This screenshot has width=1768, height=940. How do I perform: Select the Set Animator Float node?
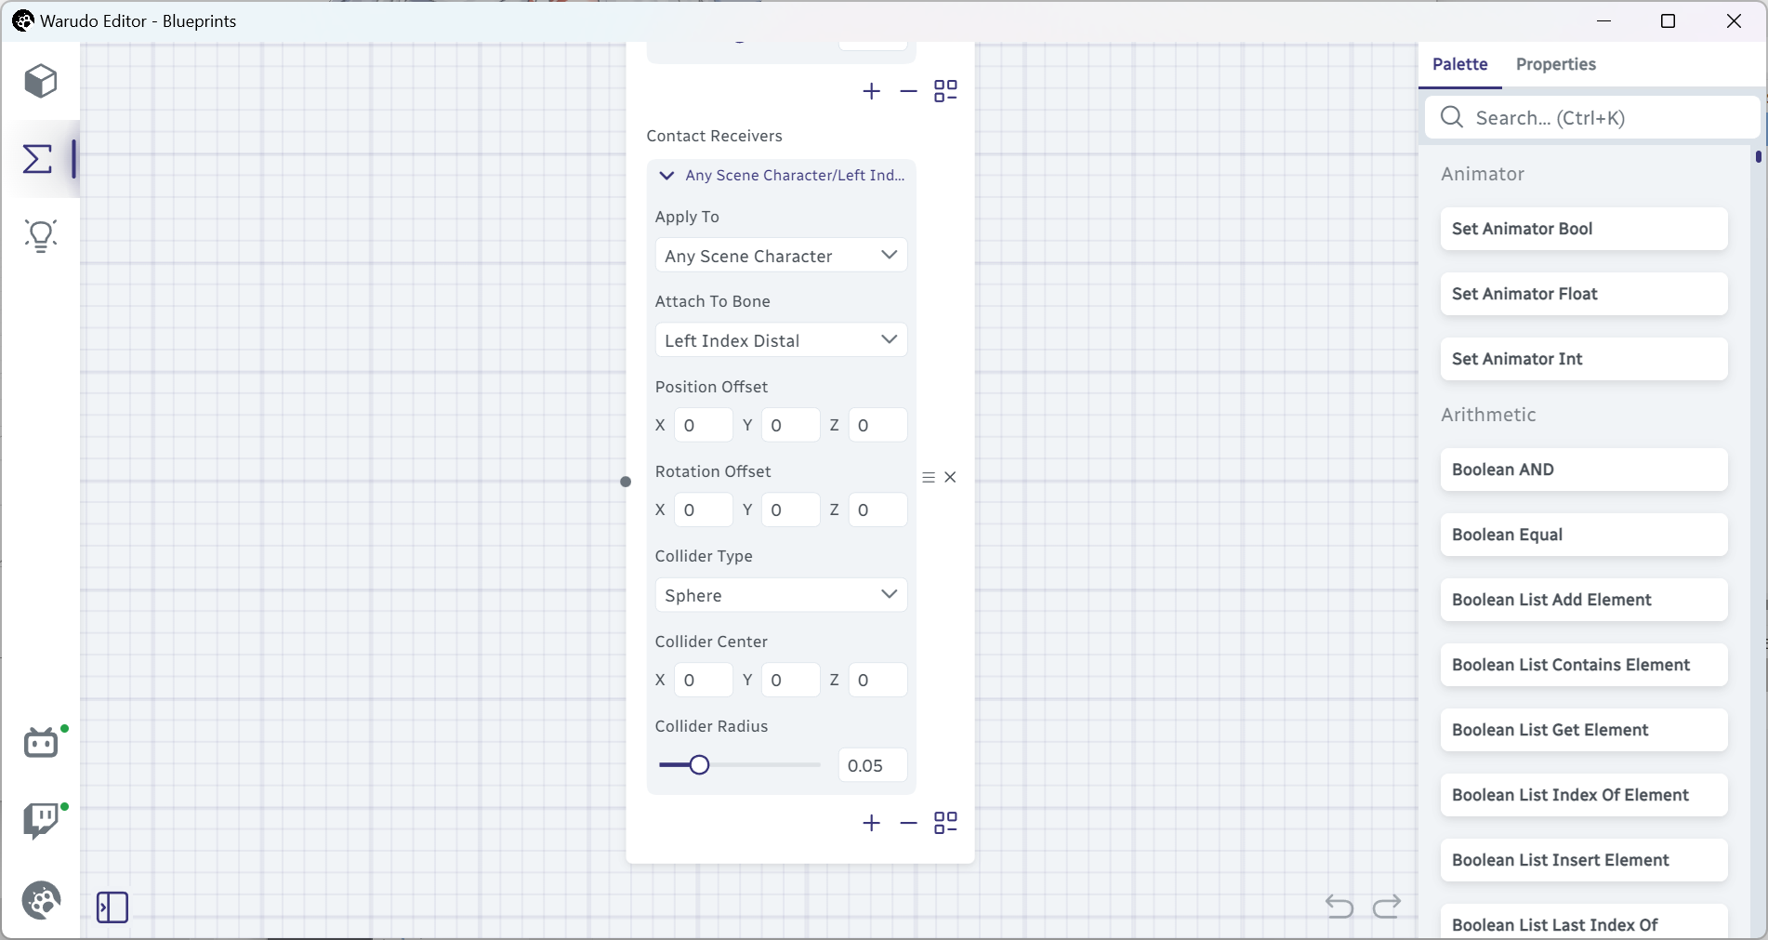pyautogui.click(x=1584, y=294)
